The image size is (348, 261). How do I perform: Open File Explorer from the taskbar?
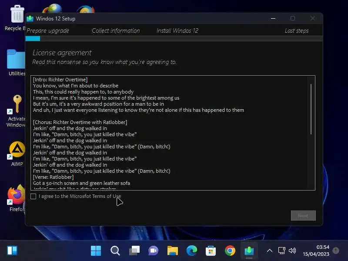(x=172, y=251)
